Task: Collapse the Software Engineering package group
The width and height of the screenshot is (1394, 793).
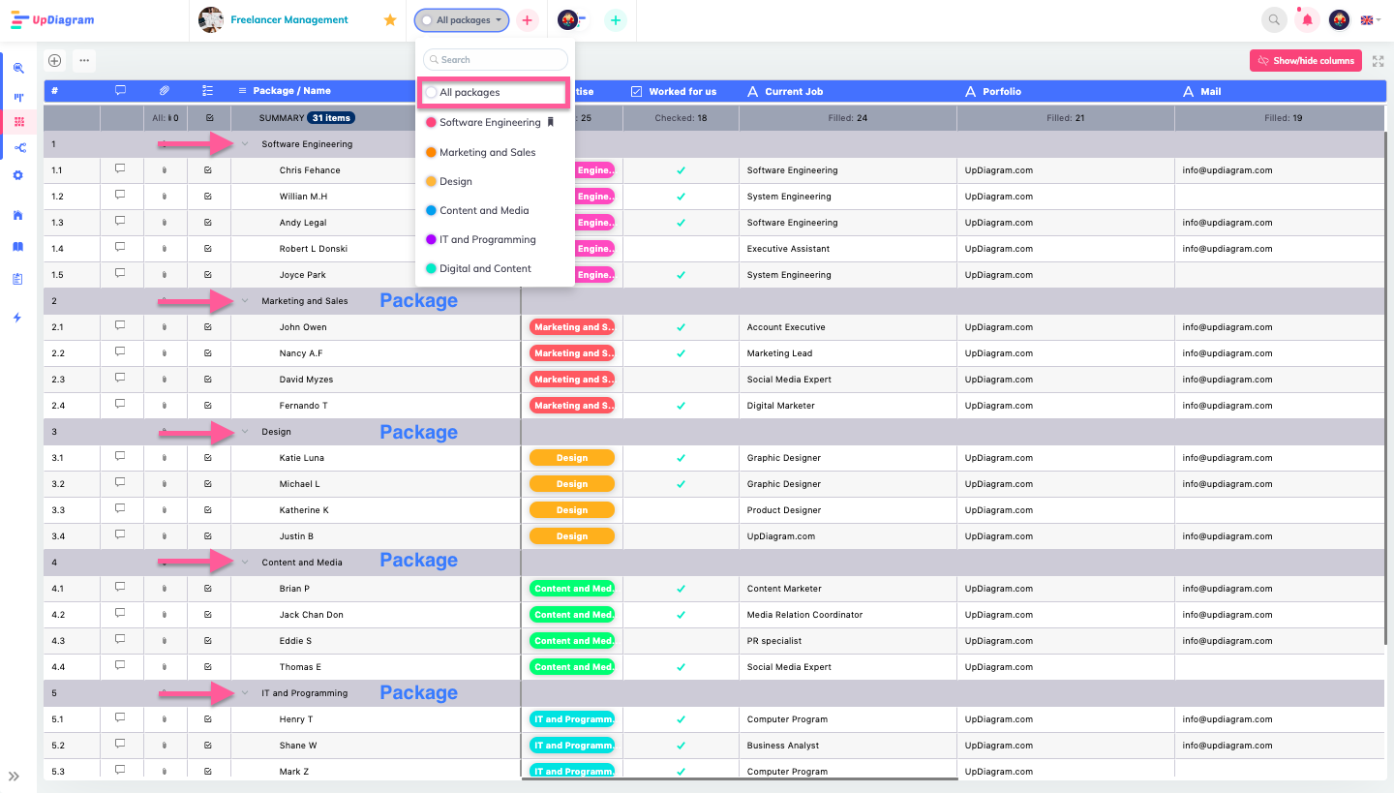Action: pyautogui.click(x=245, y=144)
